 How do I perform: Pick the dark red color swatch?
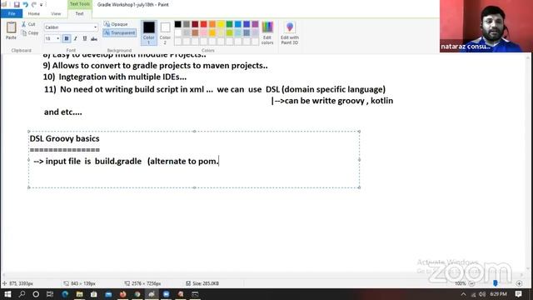coord(195,24)
